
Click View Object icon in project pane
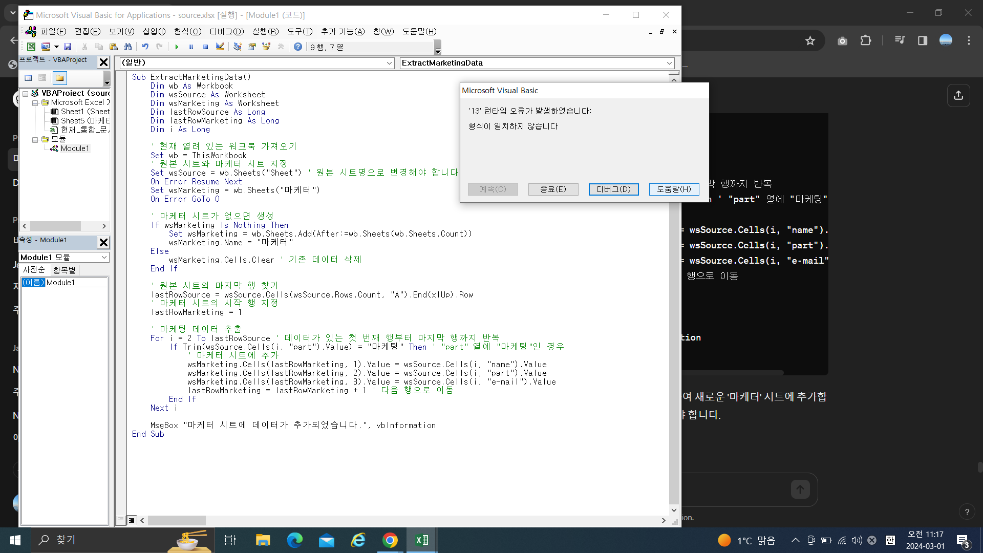pyautogui.click(x=42, y=78)
